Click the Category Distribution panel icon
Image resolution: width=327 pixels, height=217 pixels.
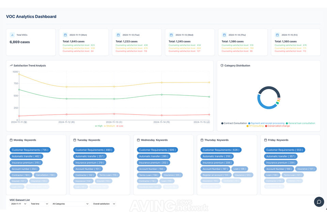pos(221,66)
